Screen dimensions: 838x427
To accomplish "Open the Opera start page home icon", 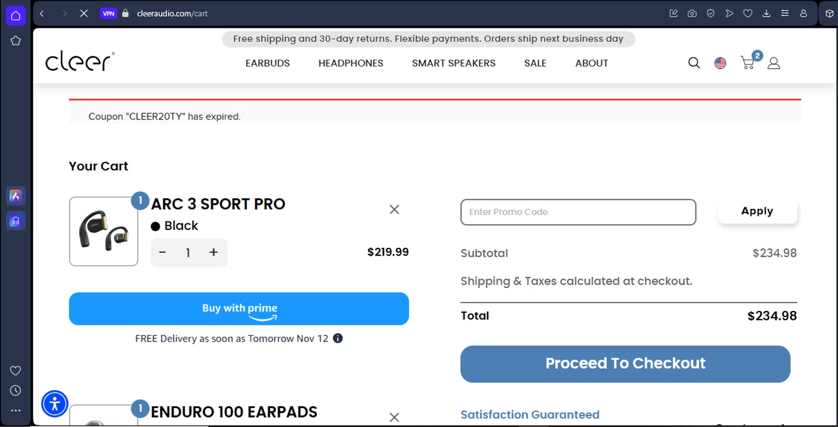I will [x=16, y=16].
